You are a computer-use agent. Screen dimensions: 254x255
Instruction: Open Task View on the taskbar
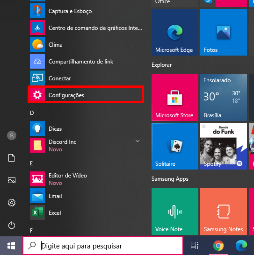195,246
